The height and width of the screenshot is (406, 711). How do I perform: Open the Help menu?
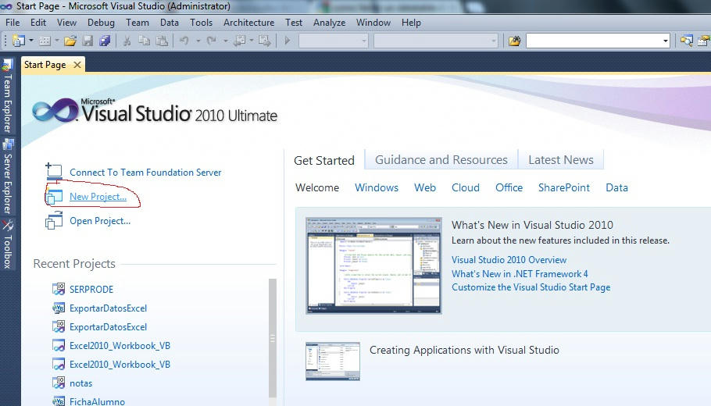coord(411,22)
